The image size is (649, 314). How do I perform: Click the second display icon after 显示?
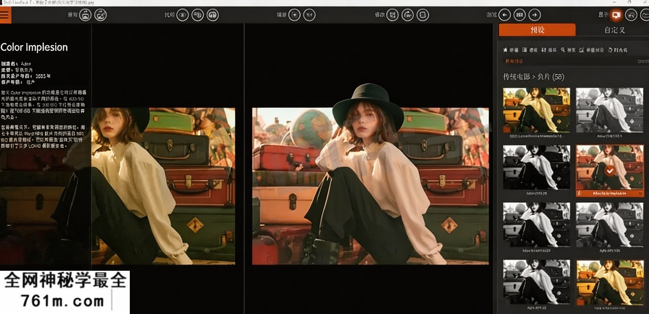coord(631,15)
